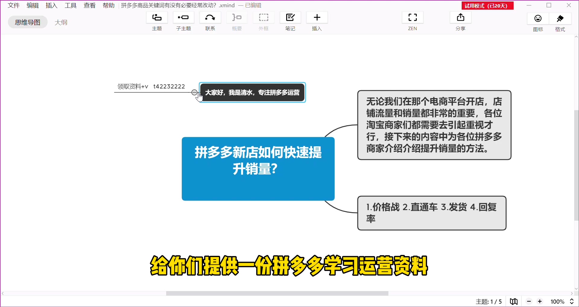Select the topic starting with 无论我们在那个电商平台
The width and height of the screenshot is (579, 307).
(x=434, y=125)
